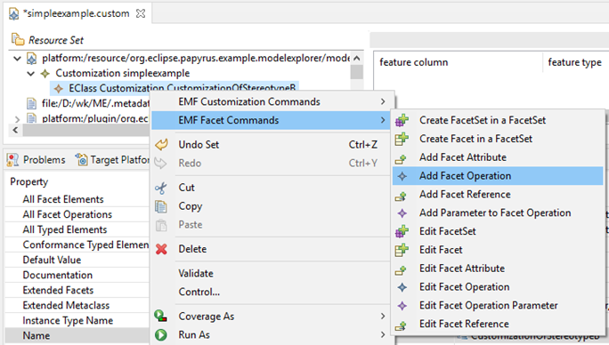Click the Coverage As icon
609x345 pixels.
[161, 316]
